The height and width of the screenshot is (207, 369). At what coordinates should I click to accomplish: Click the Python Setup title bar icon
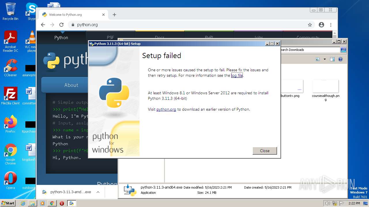tap(91, 44)
